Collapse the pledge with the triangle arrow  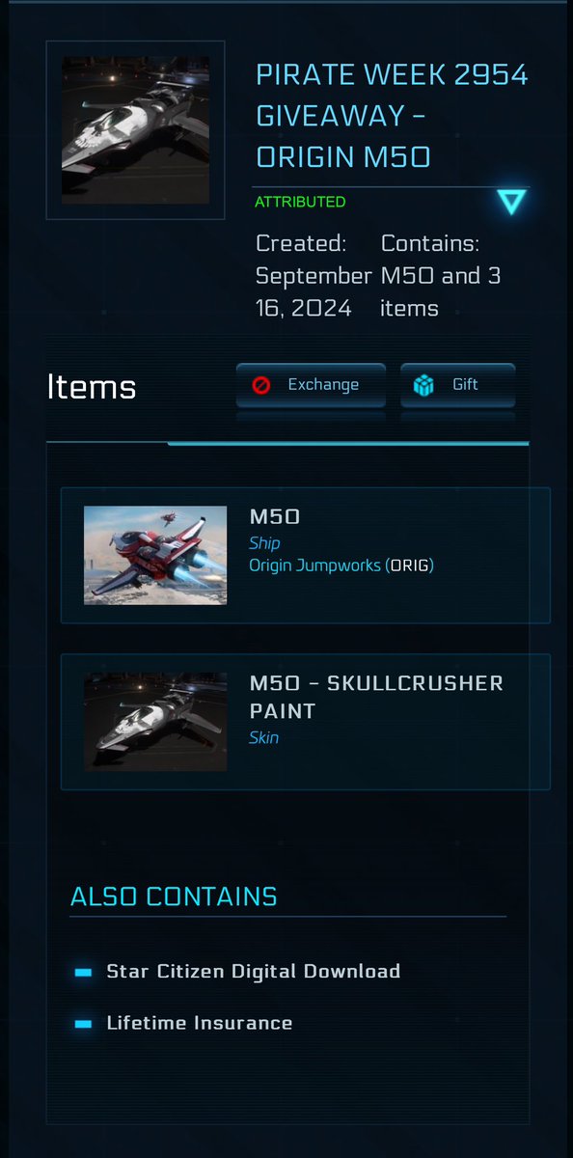[511, 202]
